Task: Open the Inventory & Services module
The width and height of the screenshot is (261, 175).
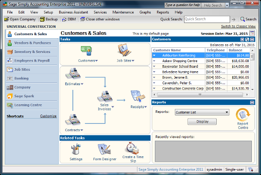Action: click(32, 52)
